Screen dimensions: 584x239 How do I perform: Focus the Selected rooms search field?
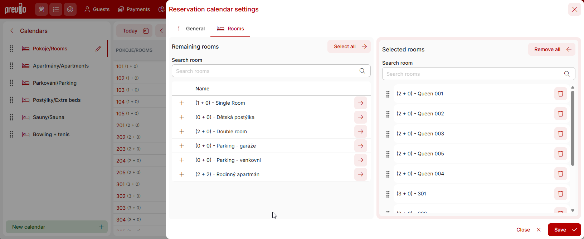pyautogui.click(x=472, y=74)
